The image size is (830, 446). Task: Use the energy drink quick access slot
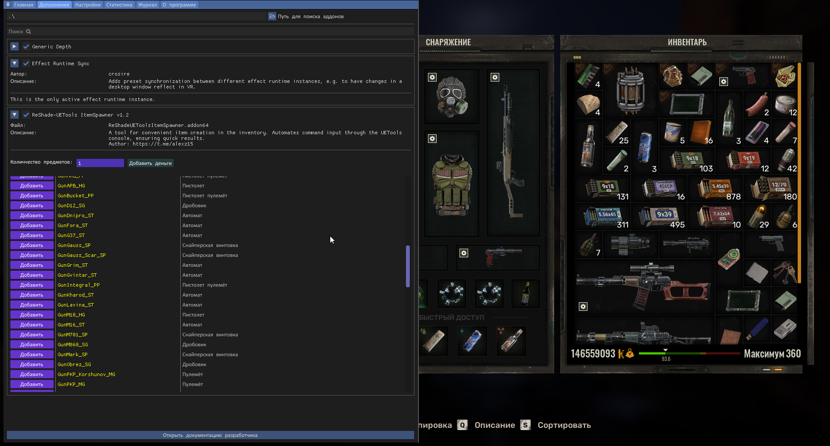click(x=472, y=341)
